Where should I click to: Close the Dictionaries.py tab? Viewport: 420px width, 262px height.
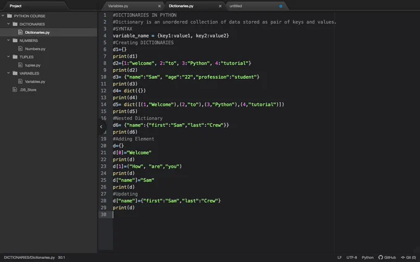[220, 6]
